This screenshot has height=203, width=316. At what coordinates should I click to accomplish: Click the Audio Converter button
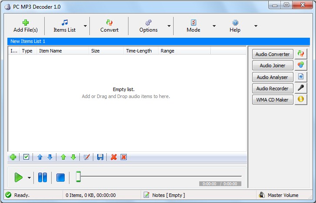tap(273, 54)
